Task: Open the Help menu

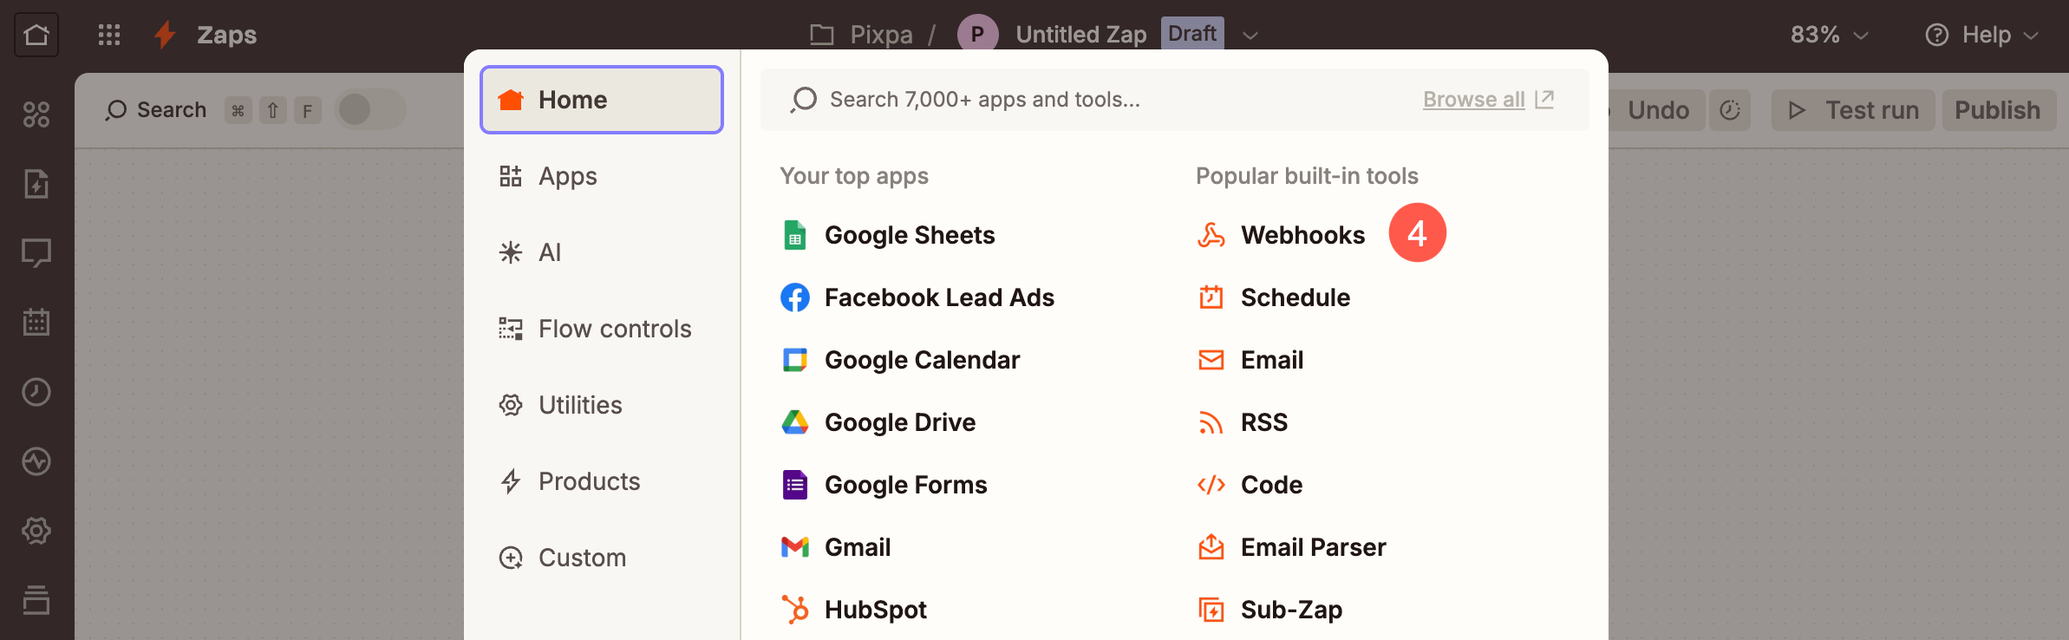Action: 1981,35
